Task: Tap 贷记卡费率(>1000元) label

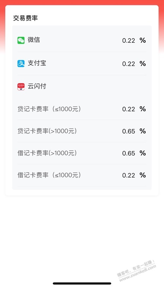Action: 47,131
